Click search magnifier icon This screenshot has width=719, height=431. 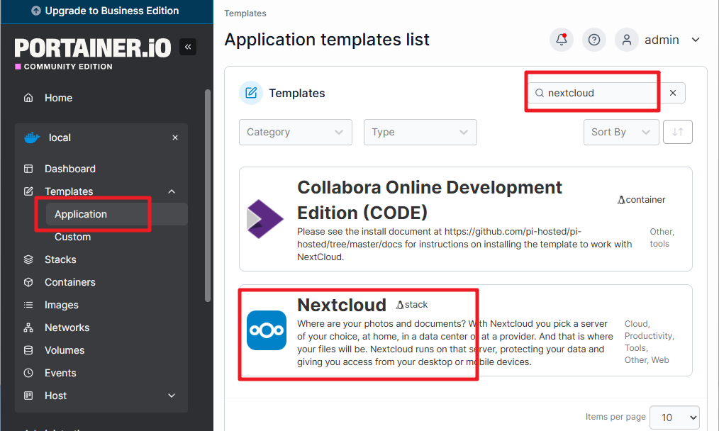tap(540, 93)
